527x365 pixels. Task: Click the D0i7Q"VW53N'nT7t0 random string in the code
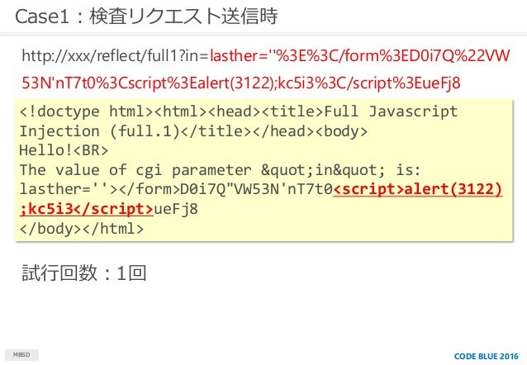256,189
